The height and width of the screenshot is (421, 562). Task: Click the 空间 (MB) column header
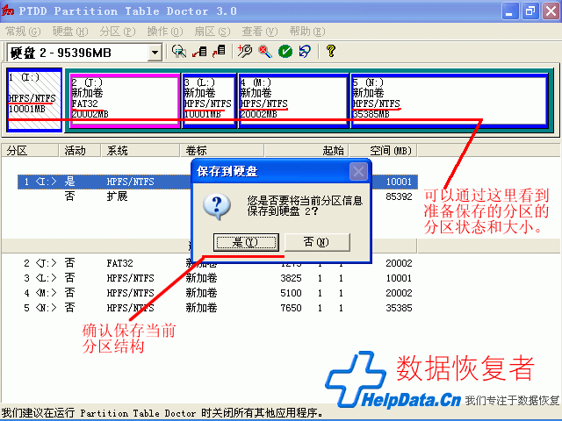[x=383, y=150]
